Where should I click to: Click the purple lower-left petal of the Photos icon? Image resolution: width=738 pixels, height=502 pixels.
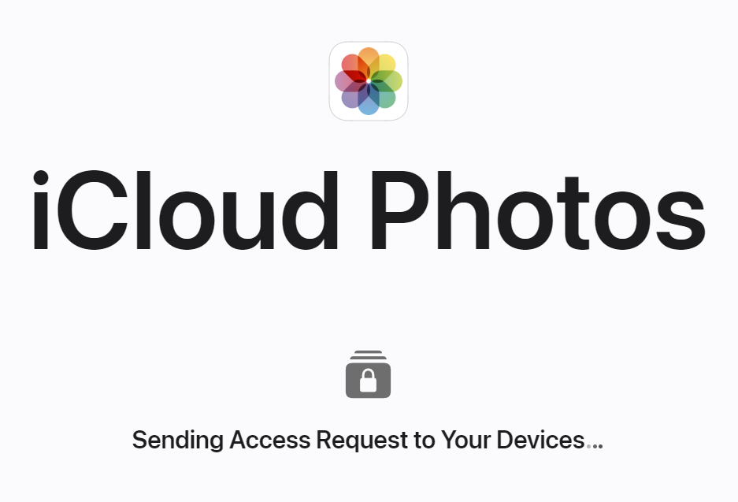tap(354, 95)
